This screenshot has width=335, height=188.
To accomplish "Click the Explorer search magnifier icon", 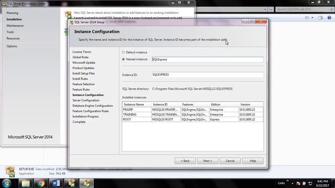I will 331,9.
